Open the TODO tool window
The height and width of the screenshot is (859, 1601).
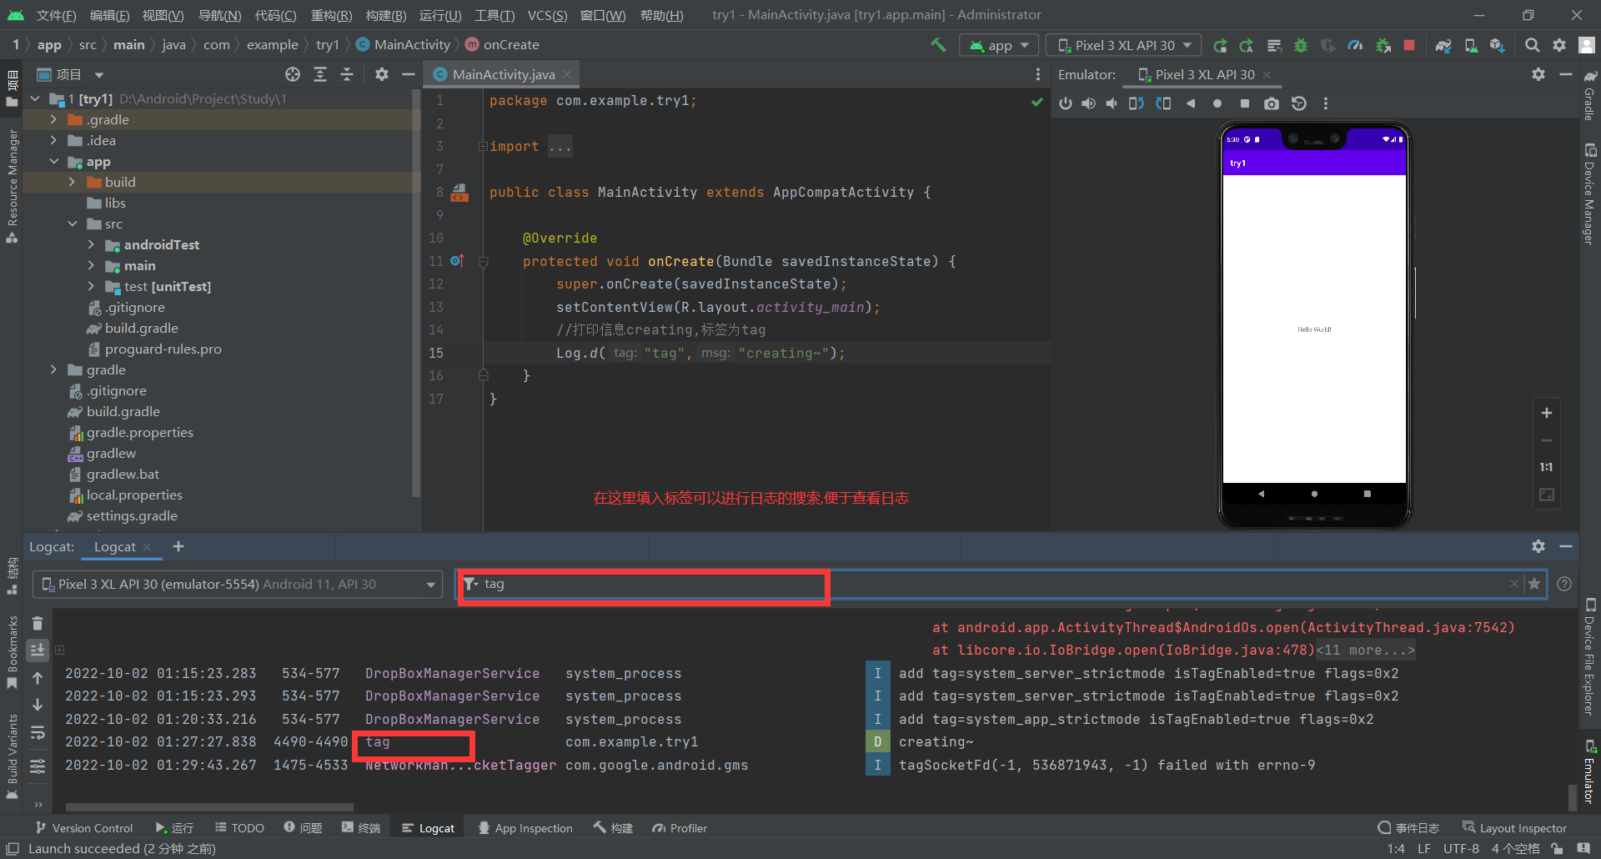(x=239, y=828)
